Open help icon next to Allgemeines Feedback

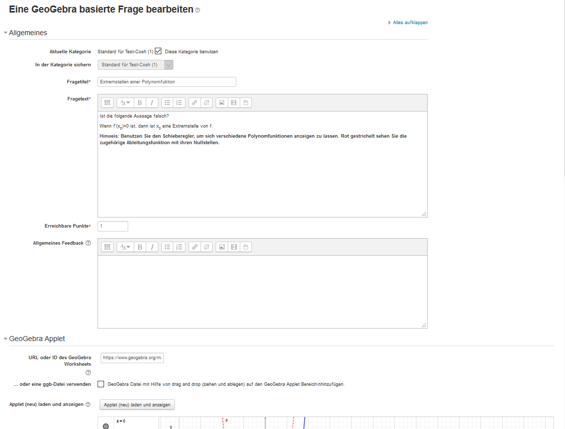88,243
